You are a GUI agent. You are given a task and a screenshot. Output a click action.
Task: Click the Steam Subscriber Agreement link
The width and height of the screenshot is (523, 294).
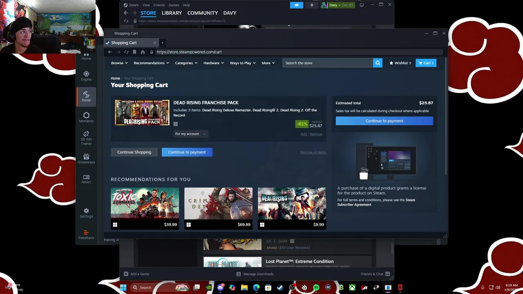376,202
